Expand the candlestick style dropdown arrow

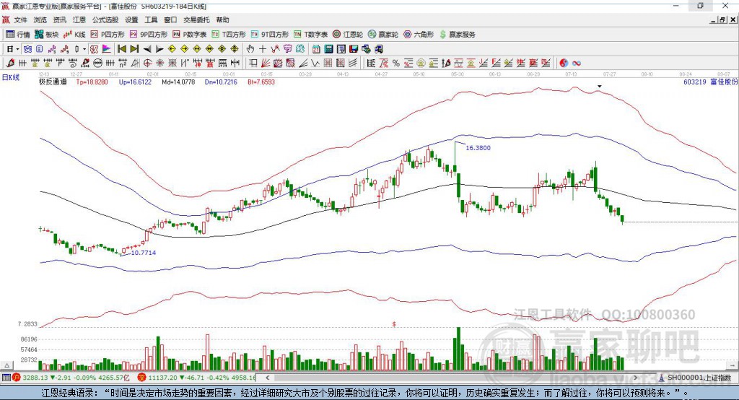point(84,49)
